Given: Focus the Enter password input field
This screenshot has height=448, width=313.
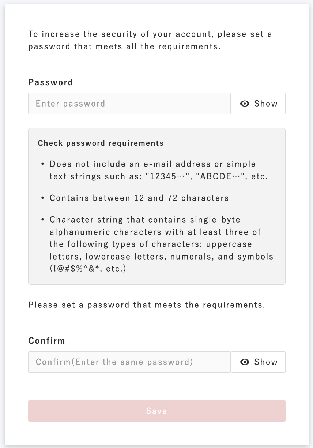Looking at the screenshot, I should point(129,104).
